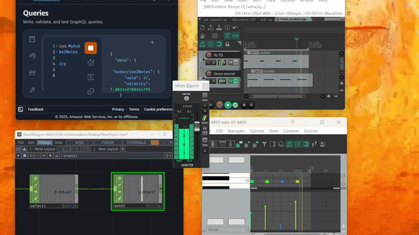Arm recording on the Drum sound track
Viewport: 419px width, 235px height.
[x=208, y=74]
